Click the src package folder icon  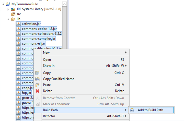(x=13, y=14)
